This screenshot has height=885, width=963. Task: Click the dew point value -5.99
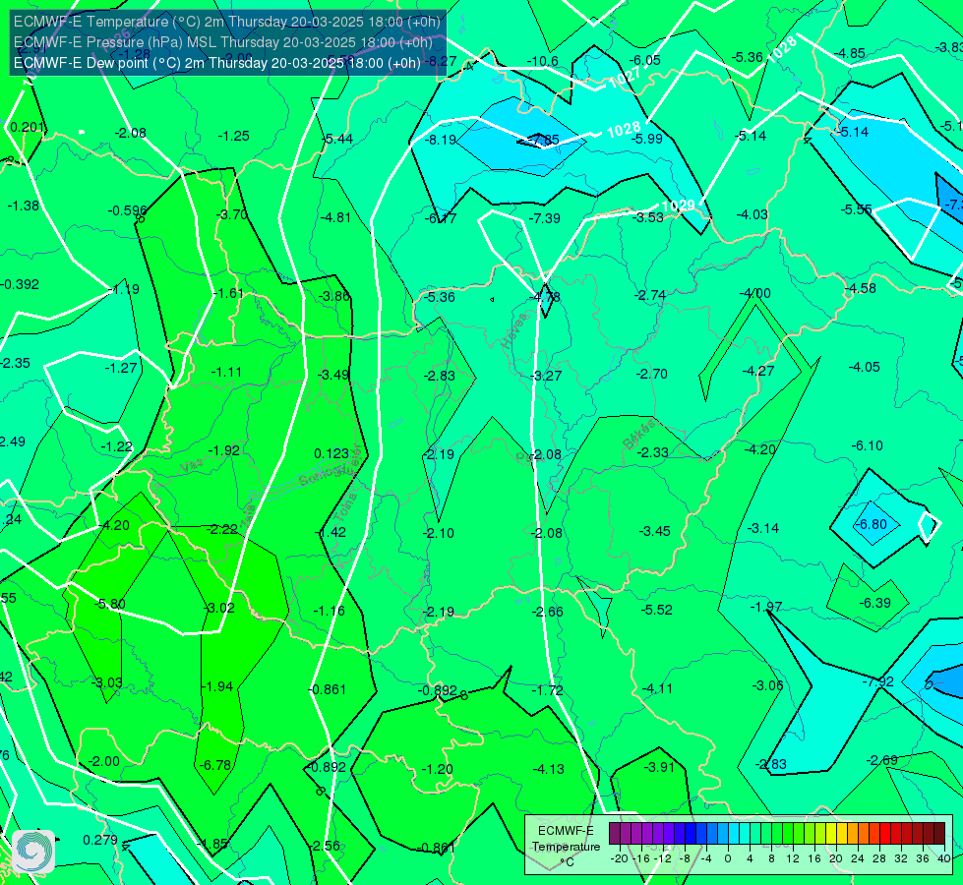tap(647, 139)
